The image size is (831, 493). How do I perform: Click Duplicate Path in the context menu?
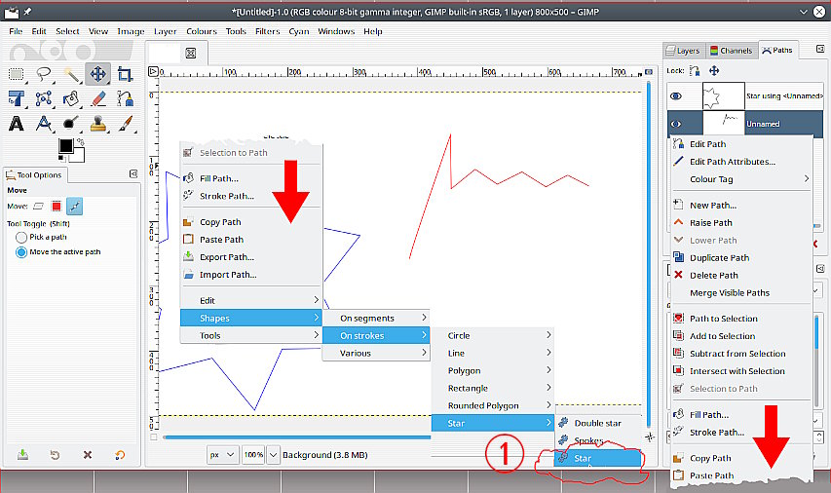point(719,258)
